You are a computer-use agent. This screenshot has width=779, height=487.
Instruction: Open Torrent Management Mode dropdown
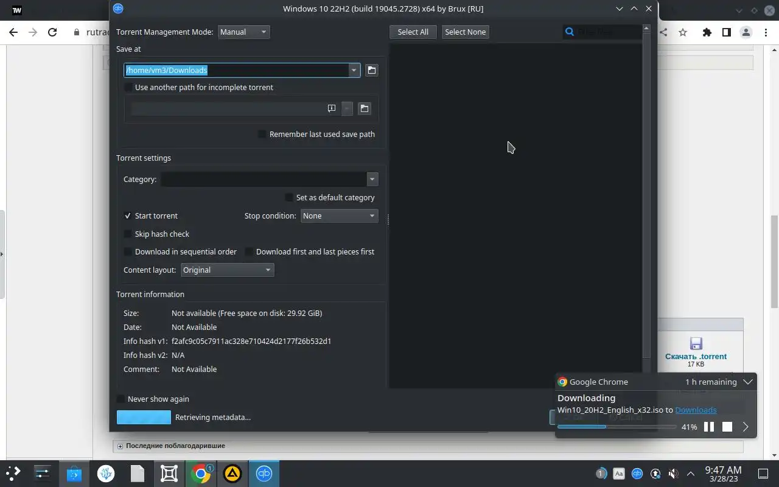pyautogui.click(x=243, y=32)
